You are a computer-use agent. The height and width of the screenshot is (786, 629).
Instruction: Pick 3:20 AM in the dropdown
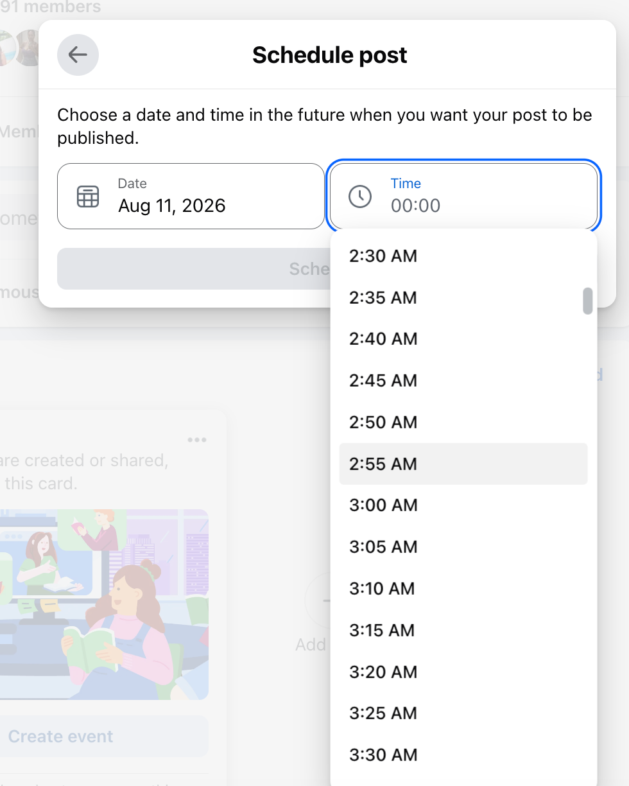463,672
